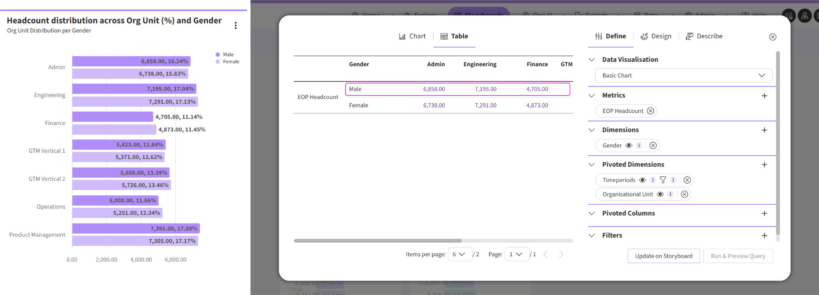Open the chart's three-dot options menu

pos(236,26)
